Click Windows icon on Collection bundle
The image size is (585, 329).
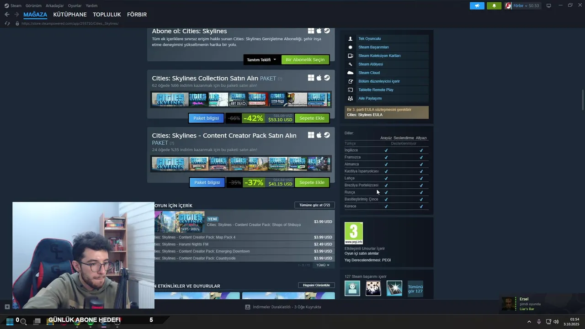[x=311, y=78]
